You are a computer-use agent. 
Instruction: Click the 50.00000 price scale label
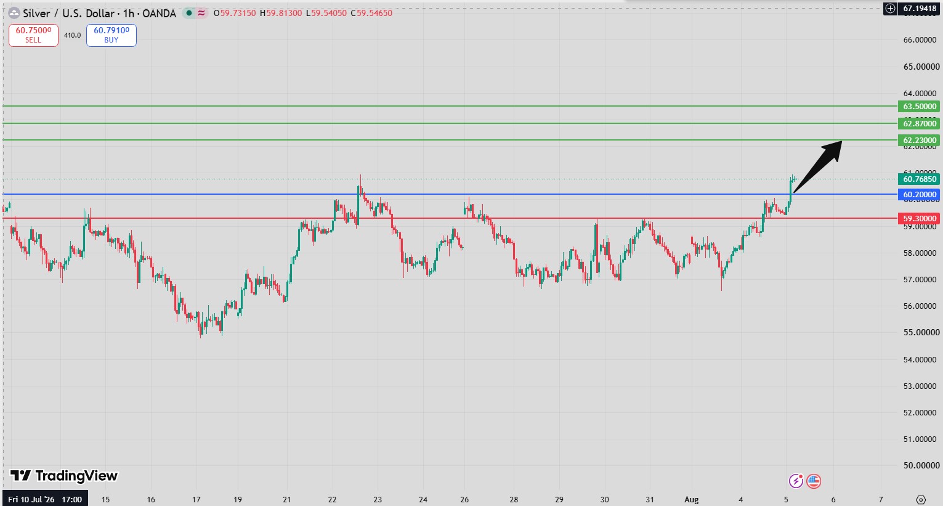coord(921,466)
